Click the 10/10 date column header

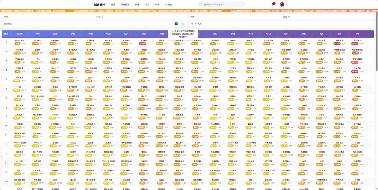(20, 34)
